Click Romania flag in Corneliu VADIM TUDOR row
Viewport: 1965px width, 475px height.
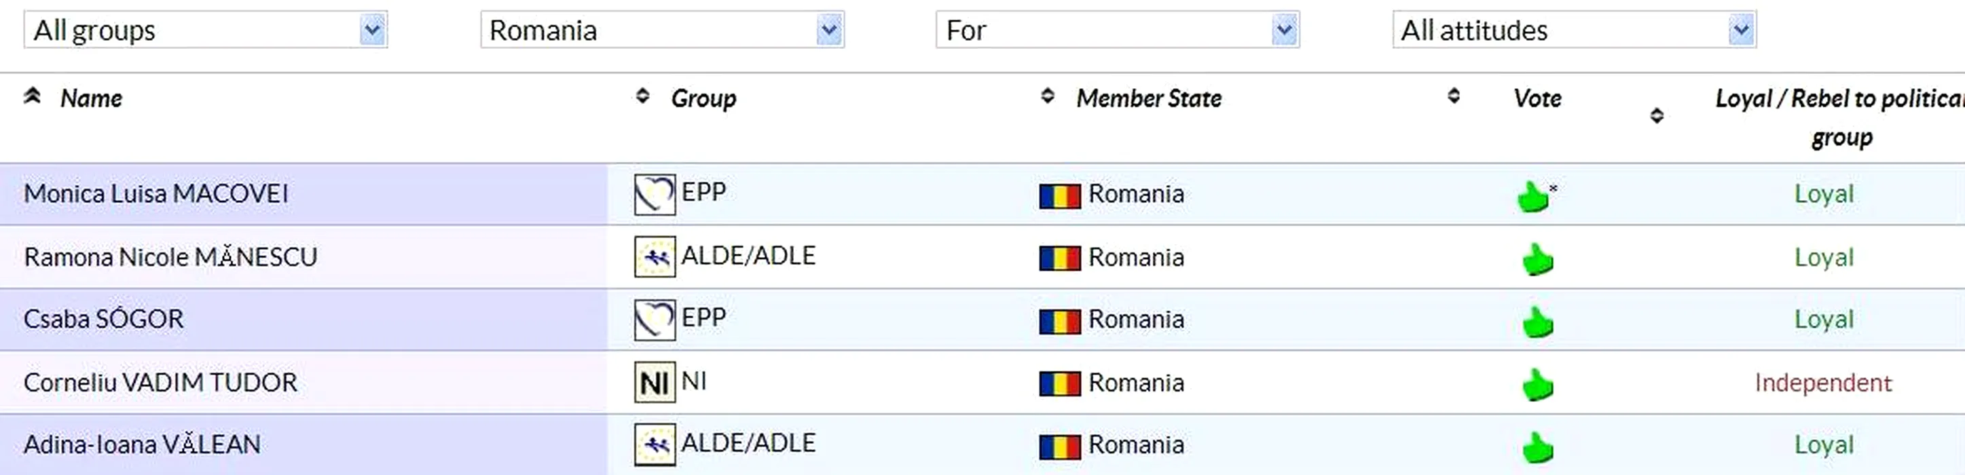point(1059,383)
